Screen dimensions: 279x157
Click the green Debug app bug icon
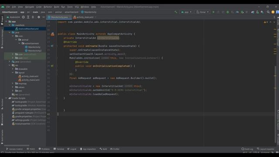pos(228,12)
